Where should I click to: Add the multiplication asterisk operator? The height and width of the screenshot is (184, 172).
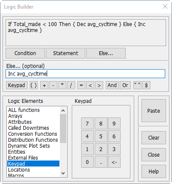(x=62, y=85)
